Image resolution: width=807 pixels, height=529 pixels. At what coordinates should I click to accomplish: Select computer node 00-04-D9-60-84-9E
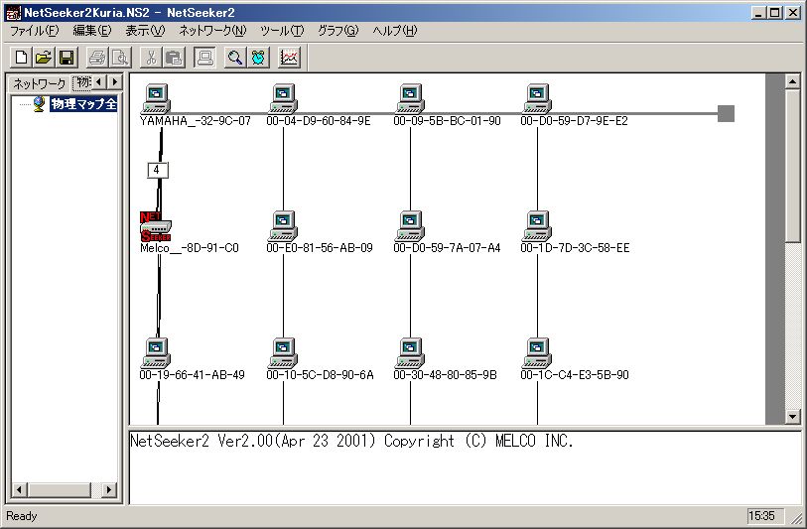[283, 99]
